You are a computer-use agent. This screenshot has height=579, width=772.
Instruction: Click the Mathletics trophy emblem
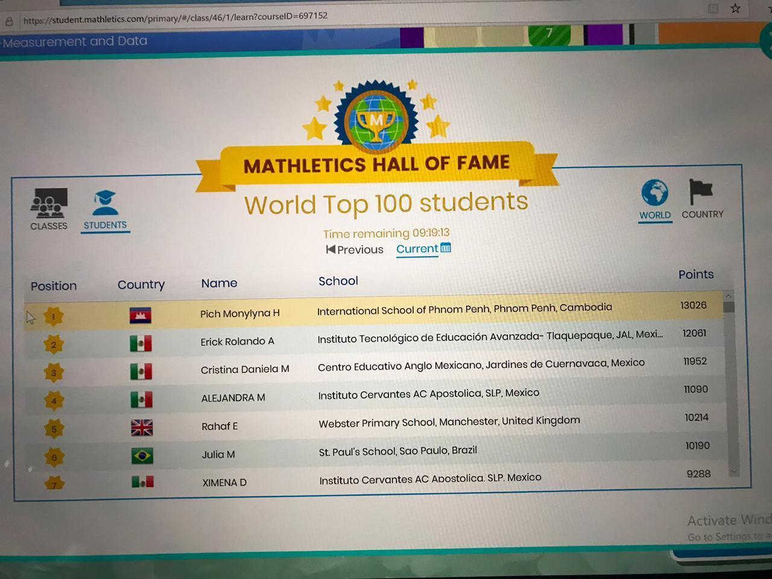click(376, 116)
